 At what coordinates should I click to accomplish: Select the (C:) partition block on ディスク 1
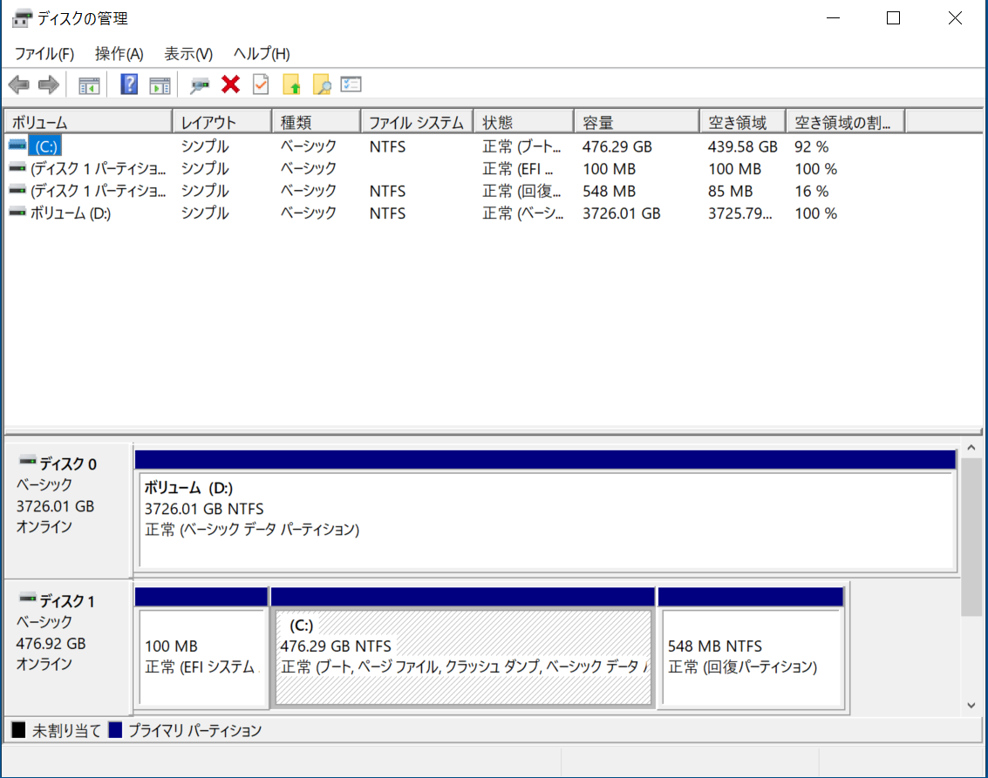(x=463, y=657)
